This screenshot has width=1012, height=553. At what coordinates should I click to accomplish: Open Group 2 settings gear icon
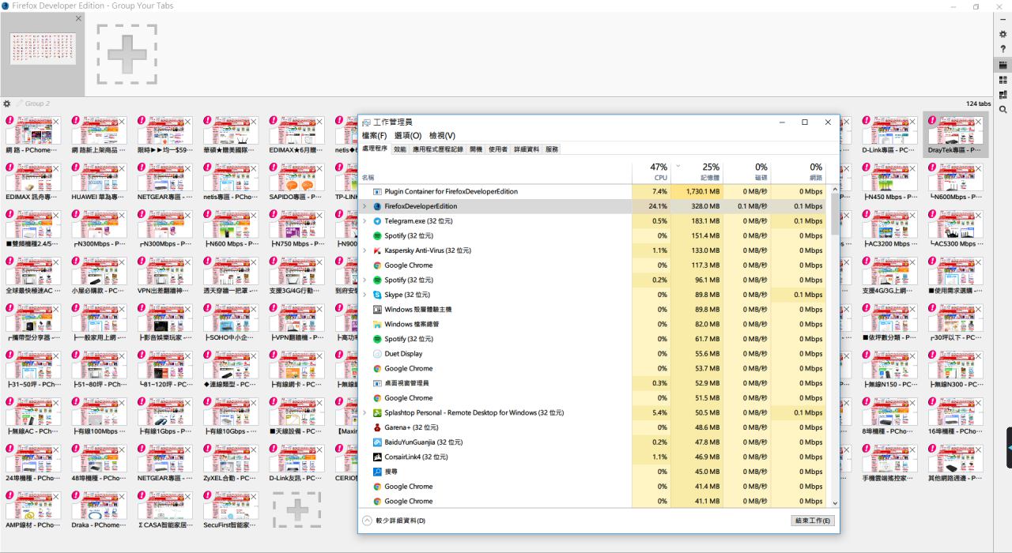(7, 103)
